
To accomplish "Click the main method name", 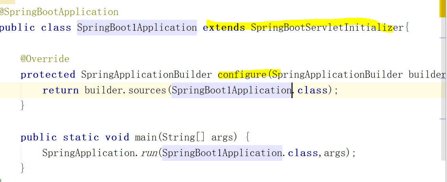I will [146, 137].
